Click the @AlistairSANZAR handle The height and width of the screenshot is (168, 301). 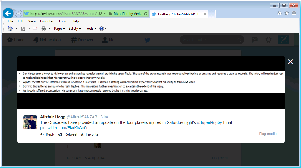pyautogui.click(x=82, y=117)
